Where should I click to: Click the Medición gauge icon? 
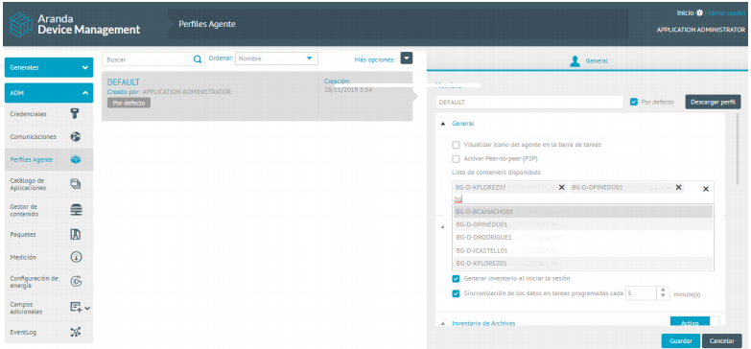coord(76,257)
